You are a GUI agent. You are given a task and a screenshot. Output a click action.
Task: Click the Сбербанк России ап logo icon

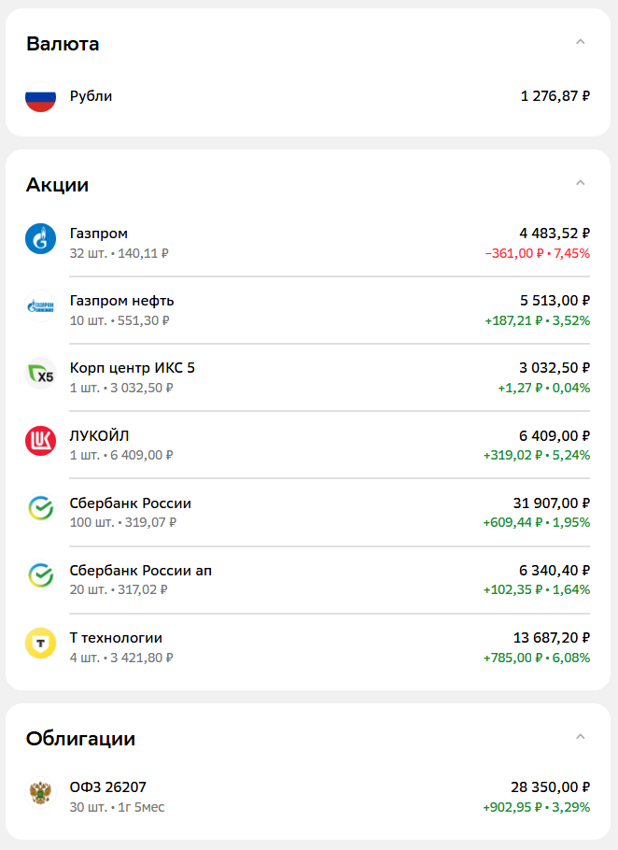tap(41, 575)
